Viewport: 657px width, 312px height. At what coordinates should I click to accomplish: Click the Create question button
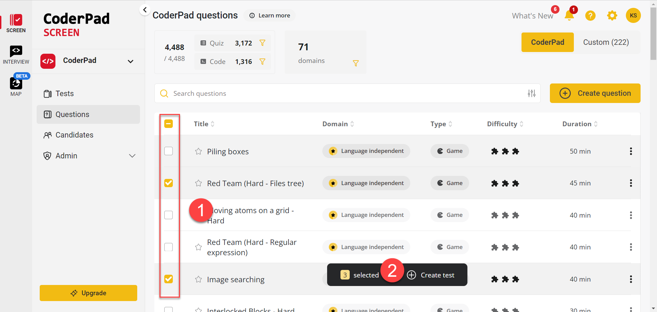tap(595, 93)
